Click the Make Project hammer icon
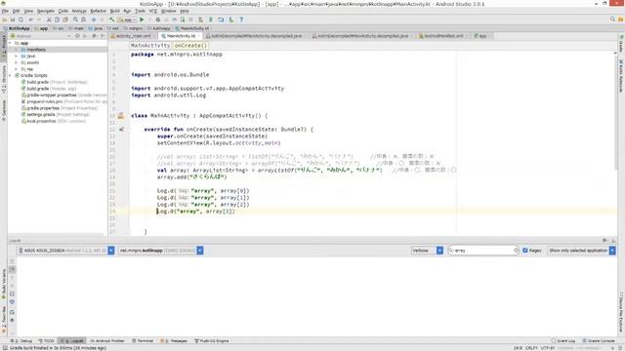Viewport: 625px width, 351px height. [111, 19]
